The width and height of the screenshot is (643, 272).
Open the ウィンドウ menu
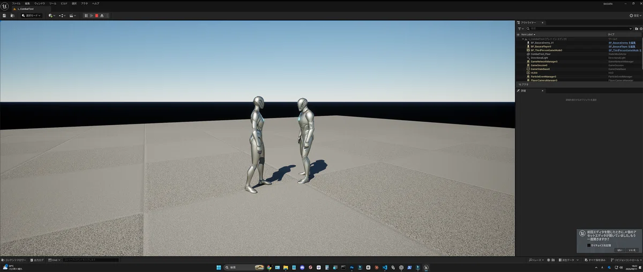pos(40,3)
